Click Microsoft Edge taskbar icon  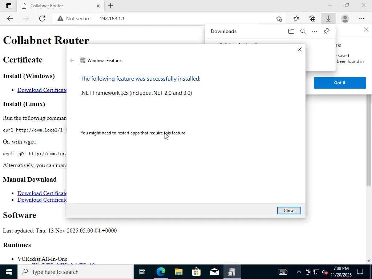click(161, 272)
